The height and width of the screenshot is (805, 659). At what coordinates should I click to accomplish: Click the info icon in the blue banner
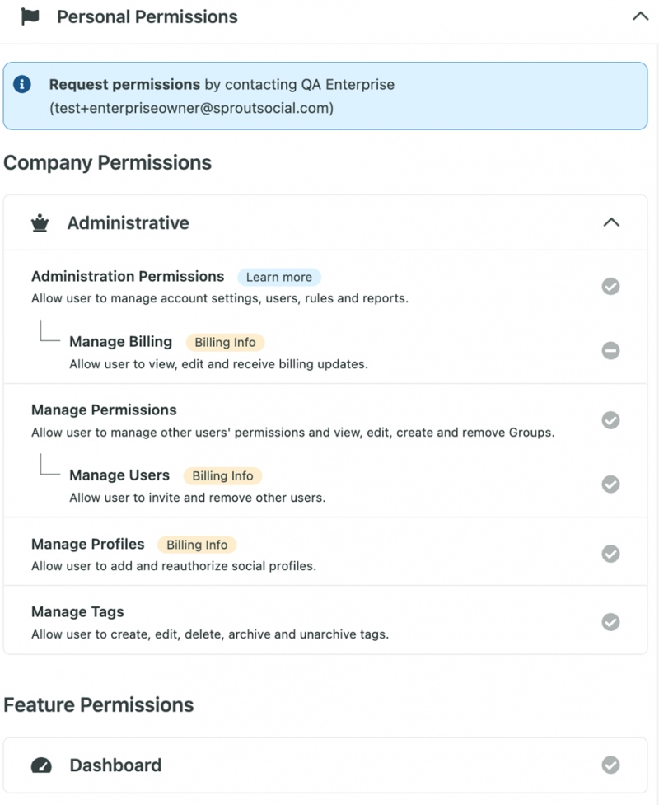tap(21, 84)
